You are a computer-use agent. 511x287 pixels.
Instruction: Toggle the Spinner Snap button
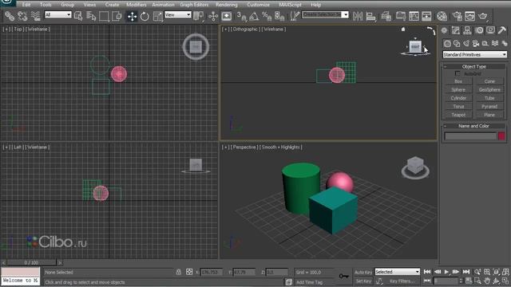[x=279, y=16]
